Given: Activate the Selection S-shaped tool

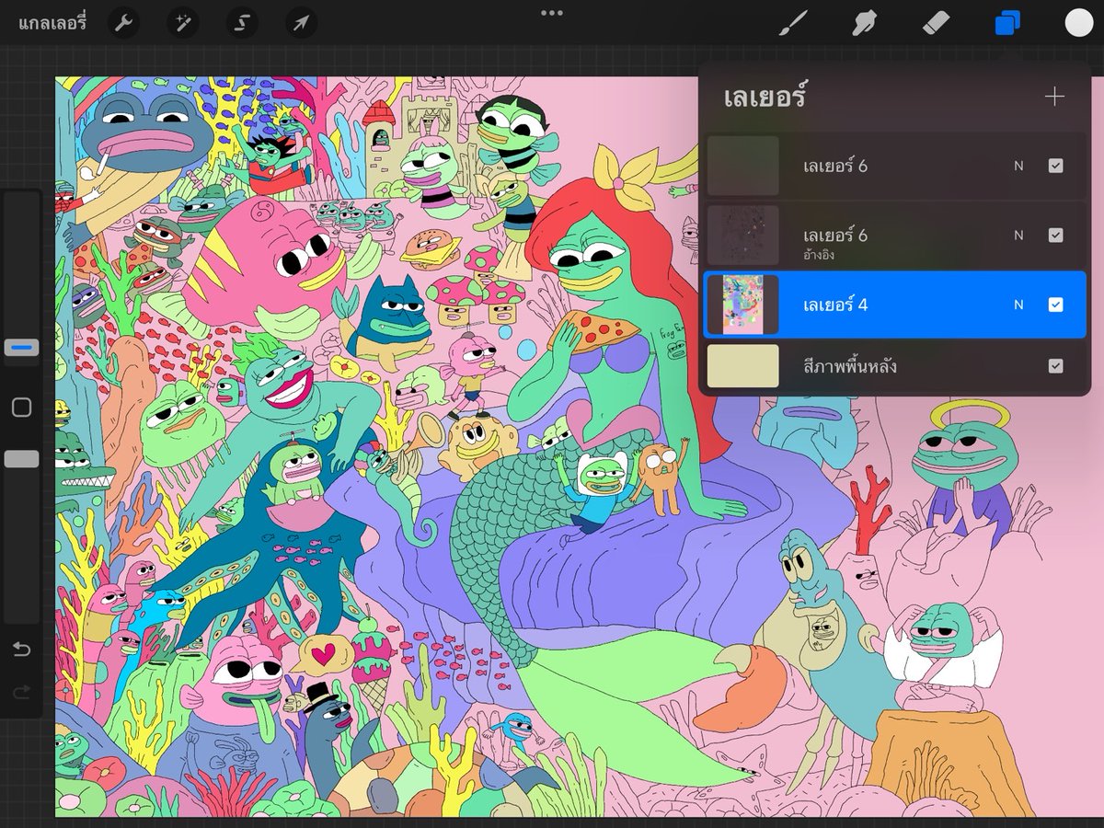Looking at the screenshot, I should [x=242, y=22].
